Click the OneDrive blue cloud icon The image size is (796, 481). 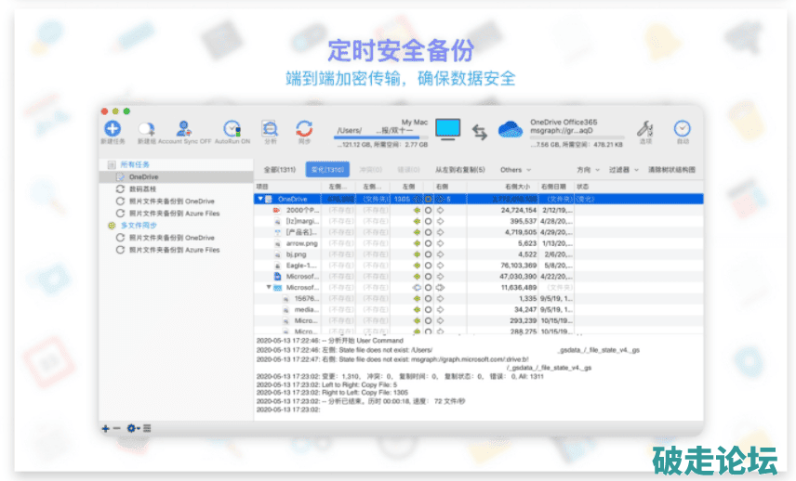[x=511, y=130]
